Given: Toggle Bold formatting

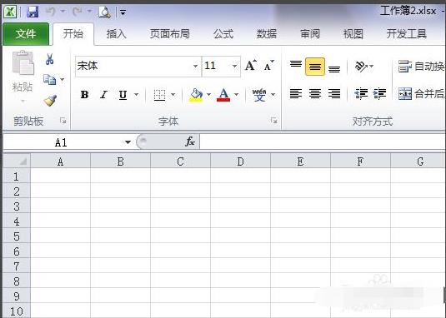Looking at the screenshot, I should coord(84,95).
